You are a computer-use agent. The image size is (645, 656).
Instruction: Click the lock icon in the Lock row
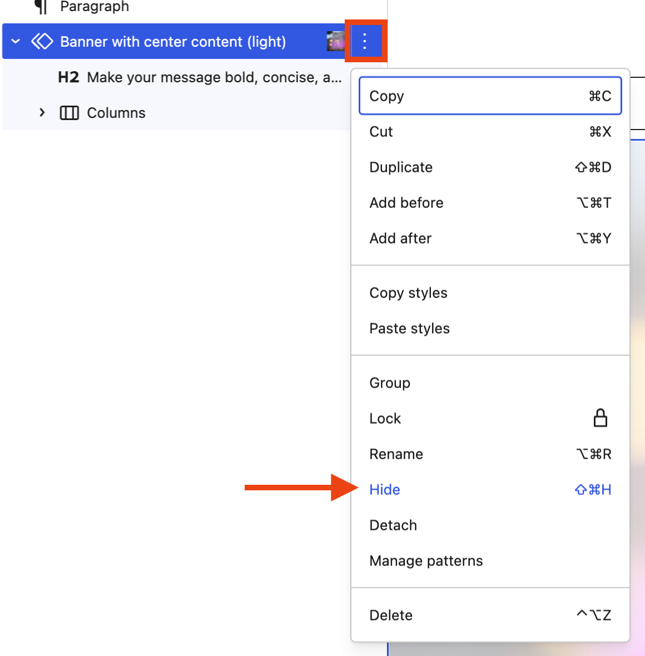click(x=600, y=418)
